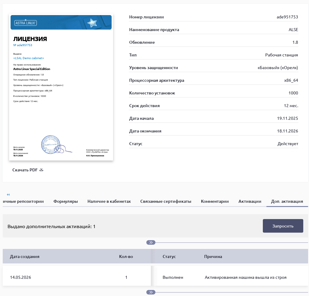Click the «Базовый» («Орел») security level value
Screen dimensions: 309x296
[x=278, y=68]
